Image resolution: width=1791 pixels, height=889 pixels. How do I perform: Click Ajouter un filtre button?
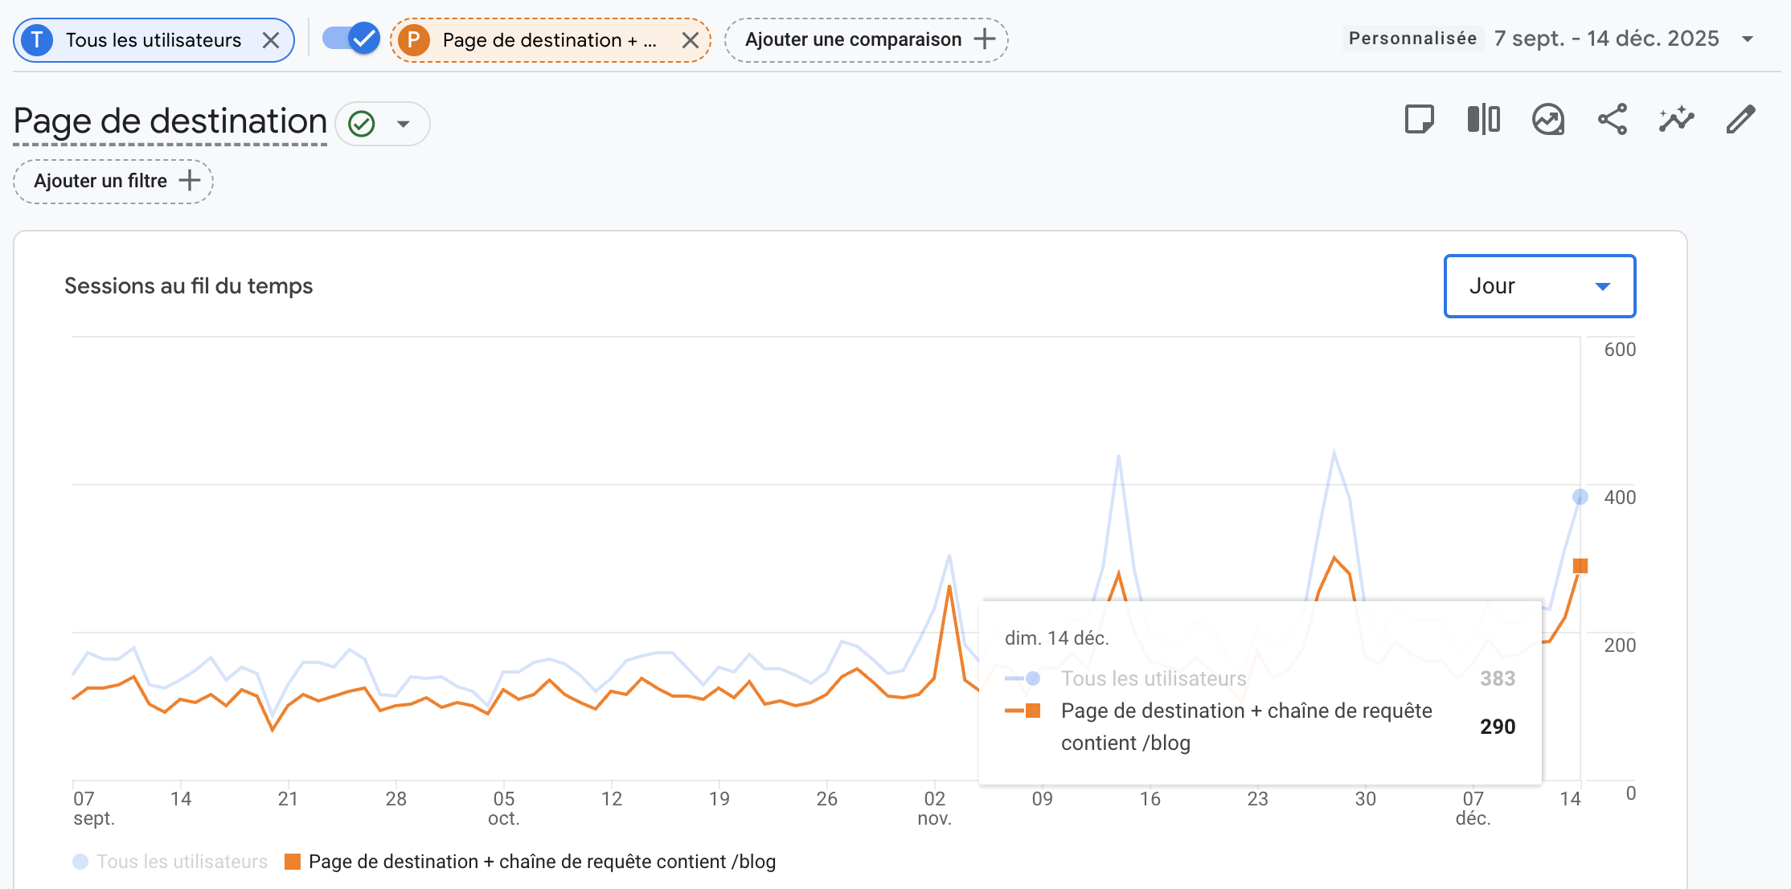113,181
